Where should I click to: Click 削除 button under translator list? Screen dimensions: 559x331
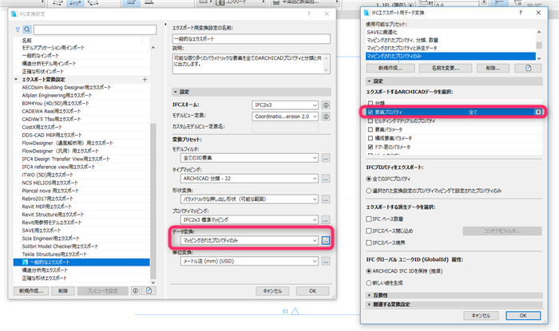[63, 291]
